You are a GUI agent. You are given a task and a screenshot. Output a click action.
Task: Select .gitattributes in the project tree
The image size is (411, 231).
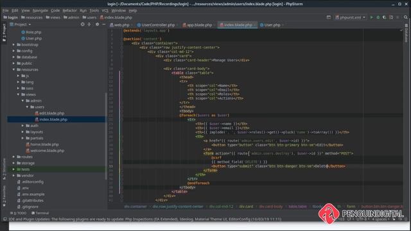point(33,200)
